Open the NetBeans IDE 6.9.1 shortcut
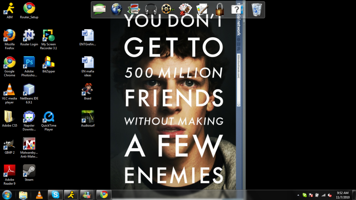The image size is (356, 200). tap(29, 90)
